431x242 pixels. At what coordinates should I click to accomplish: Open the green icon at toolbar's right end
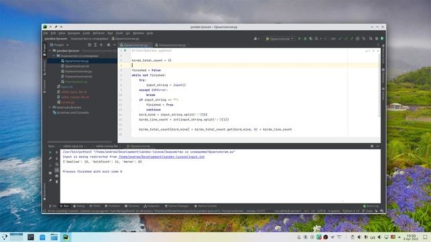pyautogui.click(x=382, y=39)
